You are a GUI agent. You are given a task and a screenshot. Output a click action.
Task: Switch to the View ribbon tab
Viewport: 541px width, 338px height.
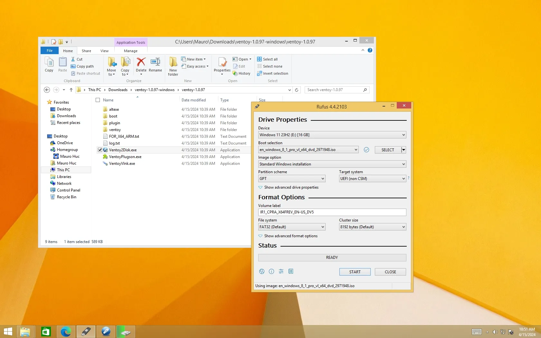point(104,51)
